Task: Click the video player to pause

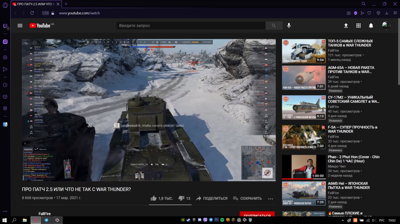Action: click(x=149, y=110)
